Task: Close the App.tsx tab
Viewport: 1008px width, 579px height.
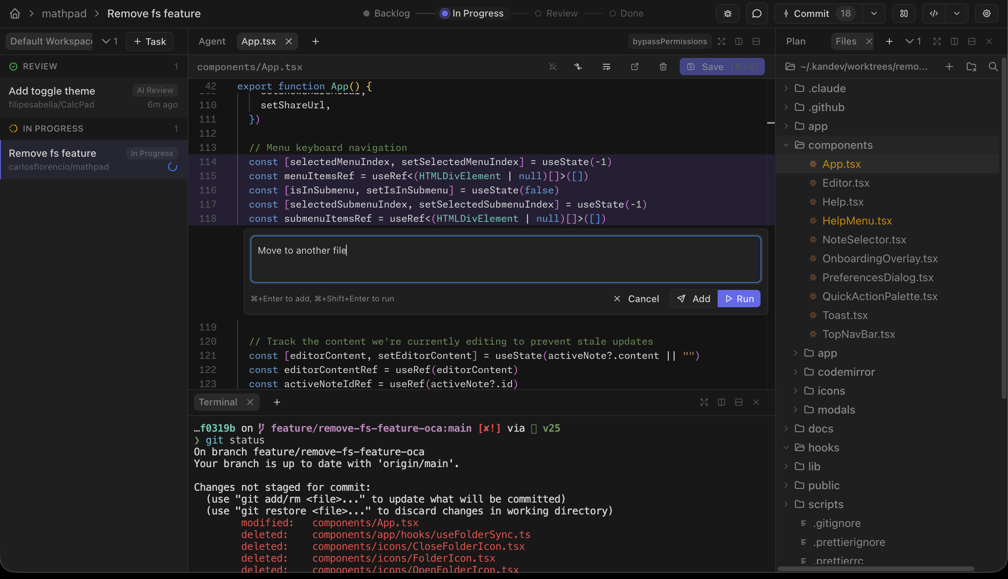Action: click(289, 41)
